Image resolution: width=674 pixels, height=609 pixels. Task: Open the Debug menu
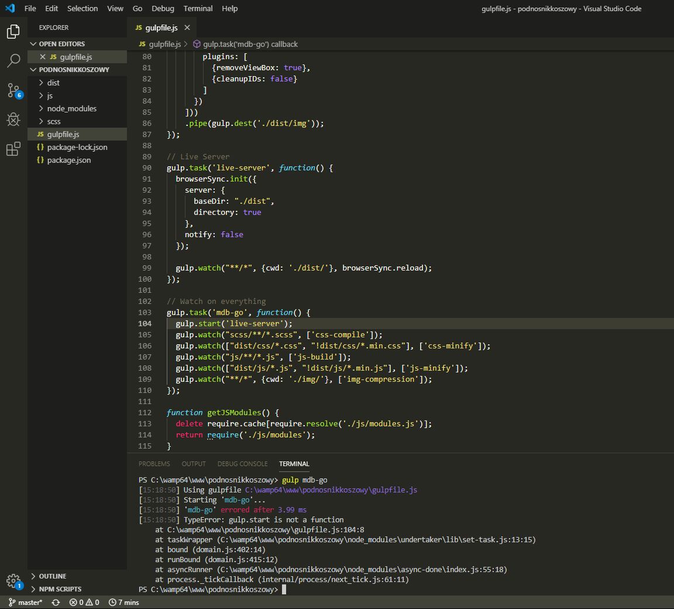click(163, 9)
